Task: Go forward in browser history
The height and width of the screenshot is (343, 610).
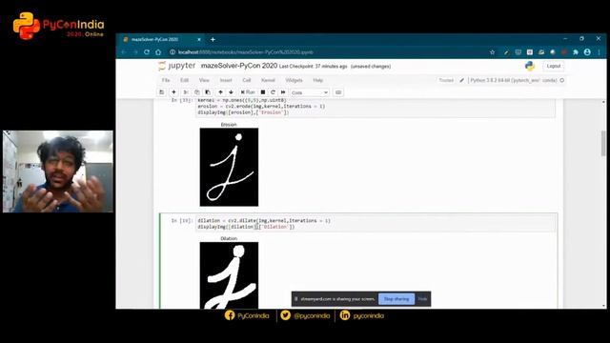Action: [x=135, y=51]
